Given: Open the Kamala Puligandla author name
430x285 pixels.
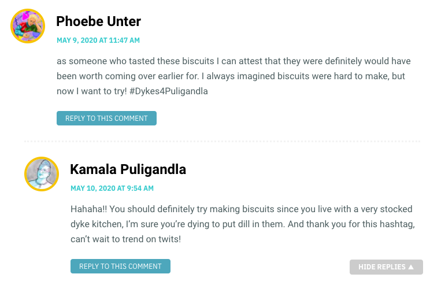Looking at the screenshot, I should [128, 169].
